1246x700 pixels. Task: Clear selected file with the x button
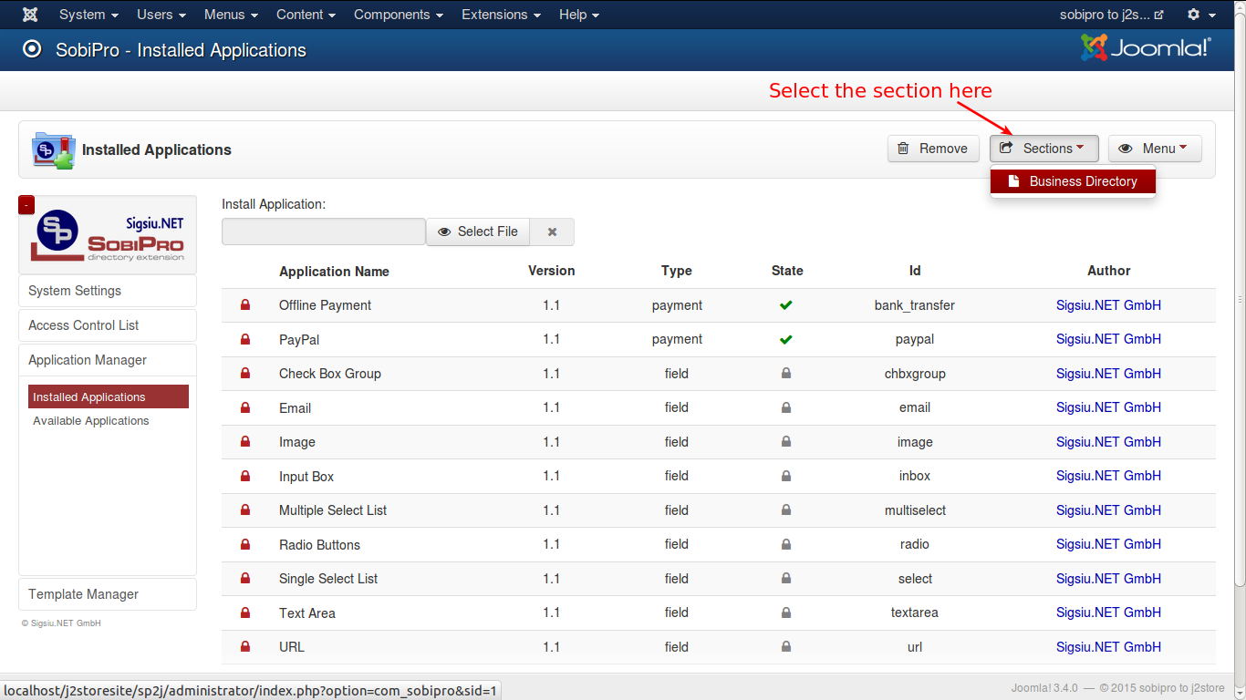pyautogui.click(x=552, y=232)
